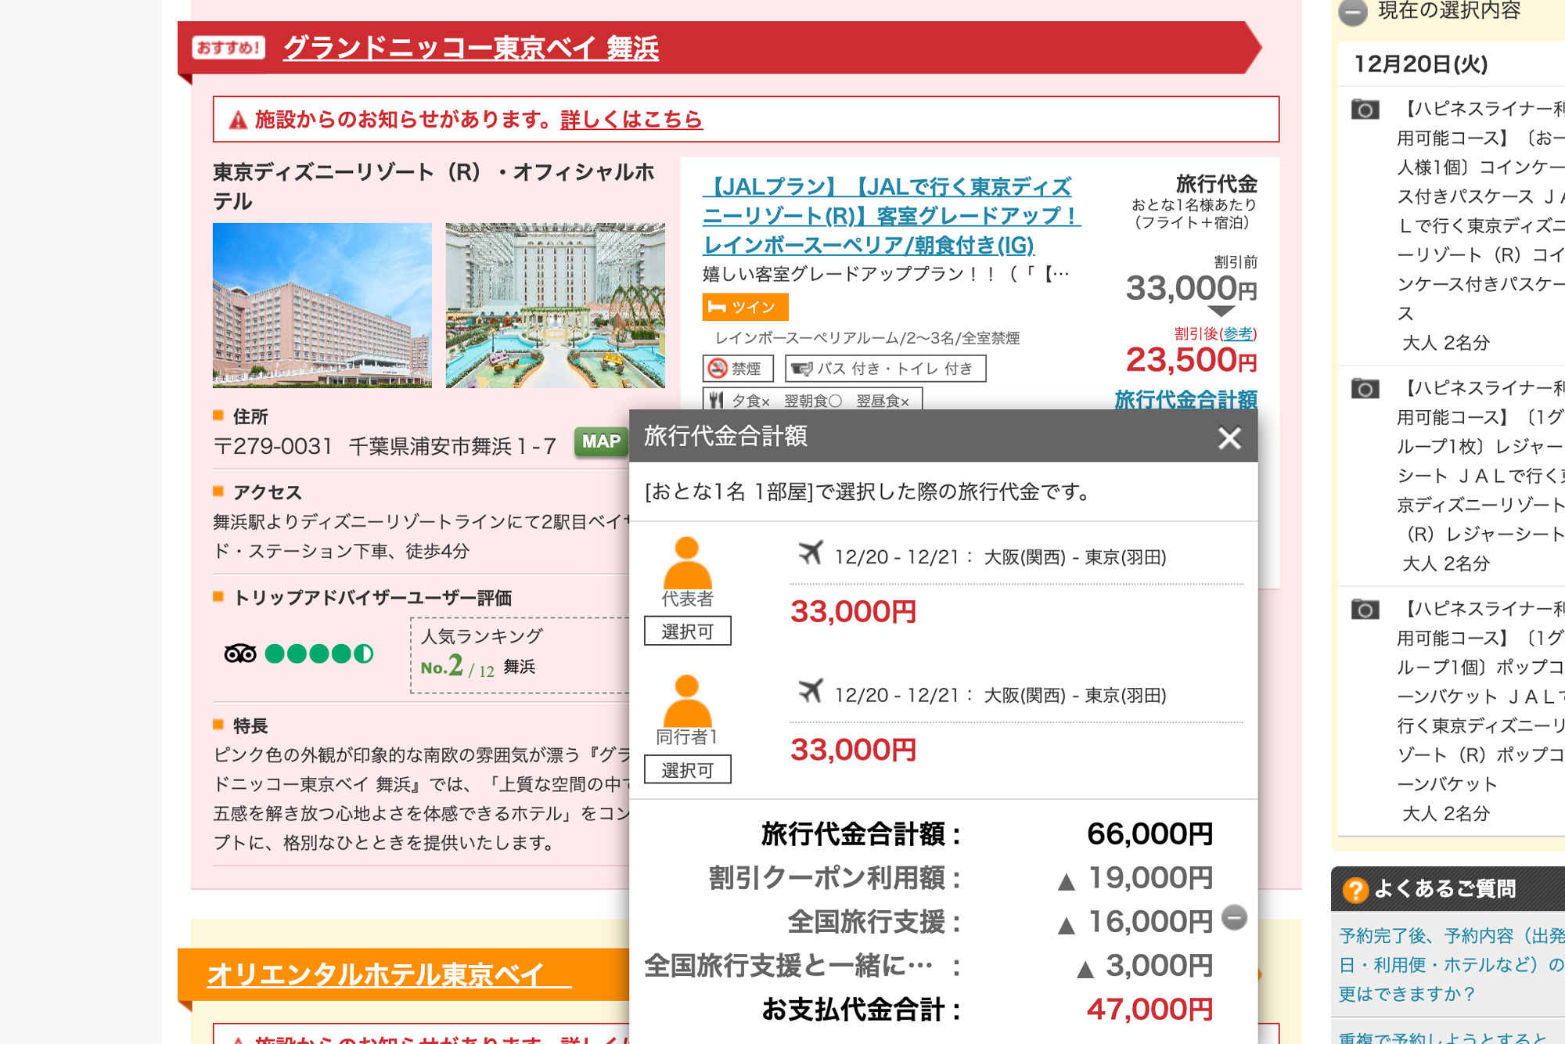The height and width of the screenshot is (1044, 1565).
Task: View the hotel exterior photo
Action: point(322,305)
